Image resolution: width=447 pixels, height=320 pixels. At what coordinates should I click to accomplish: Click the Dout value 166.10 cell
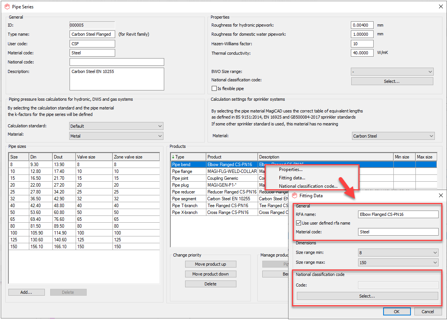(x=64, y=247)
